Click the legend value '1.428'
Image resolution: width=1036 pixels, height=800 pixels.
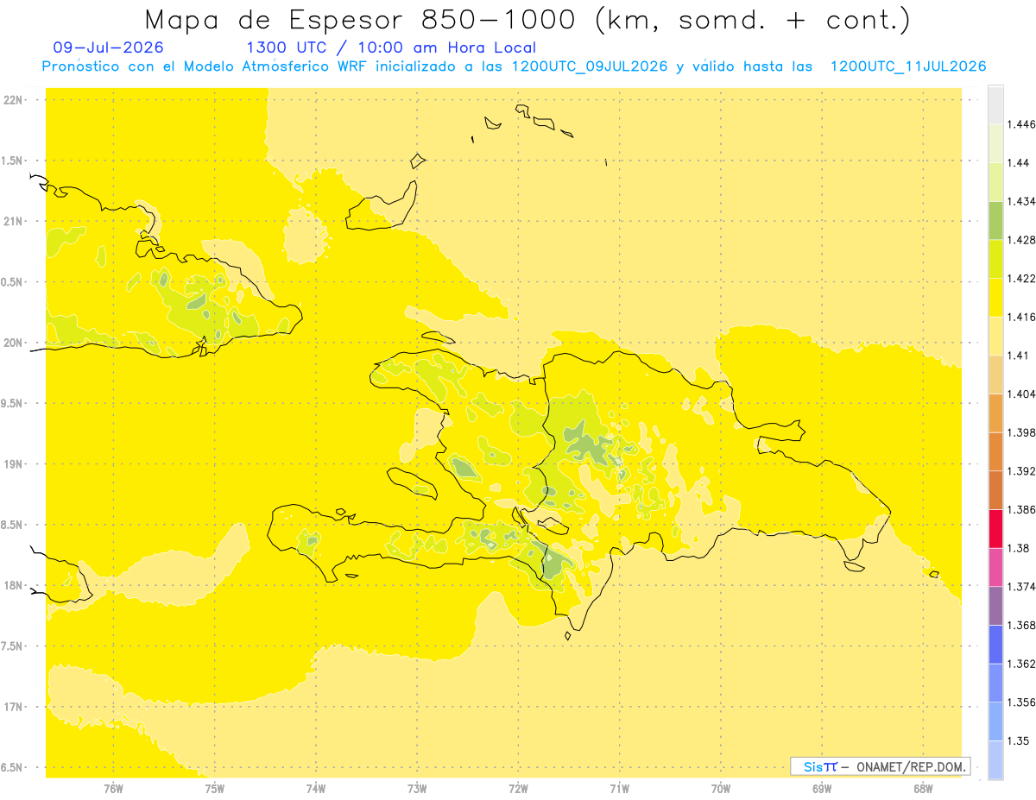[1023, 240]
